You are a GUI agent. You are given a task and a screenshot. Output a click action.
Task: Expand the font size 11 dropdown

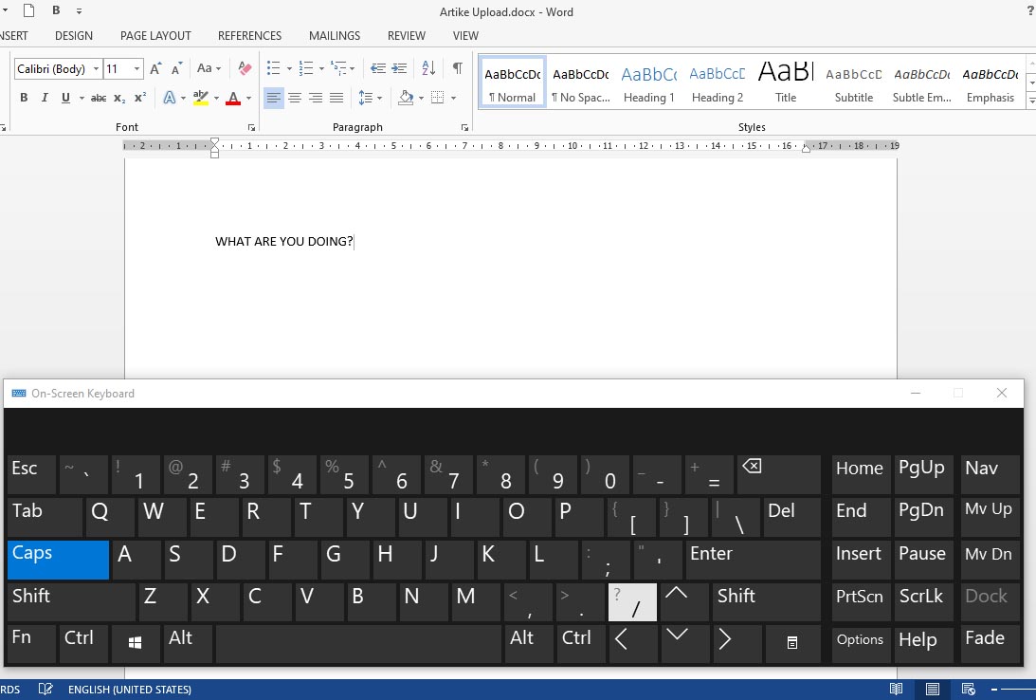[x=137, y=69]
